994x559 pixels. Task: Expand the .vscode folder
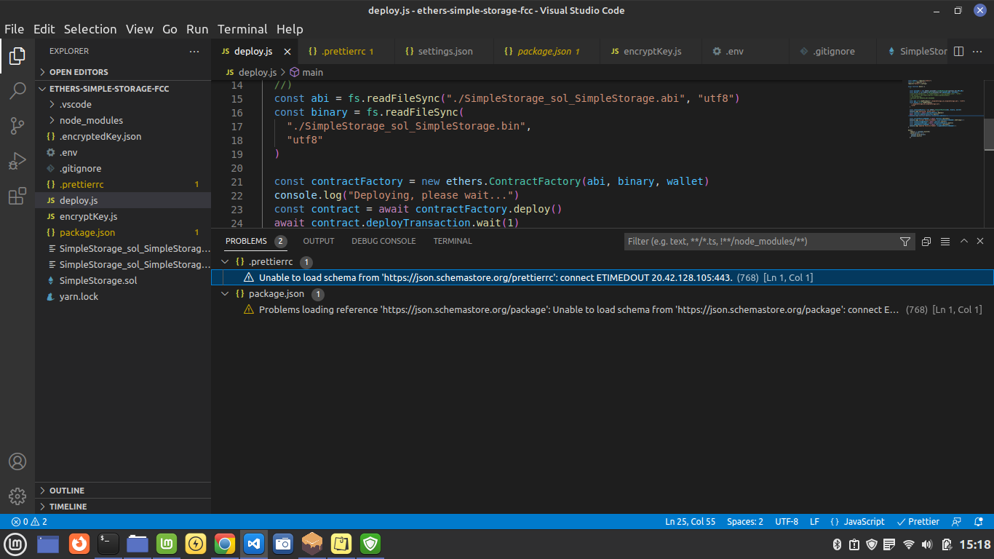pos(123,104)
